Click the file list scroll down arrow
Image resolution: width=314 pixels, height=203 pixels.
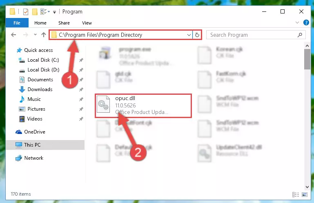coord(307,187)
